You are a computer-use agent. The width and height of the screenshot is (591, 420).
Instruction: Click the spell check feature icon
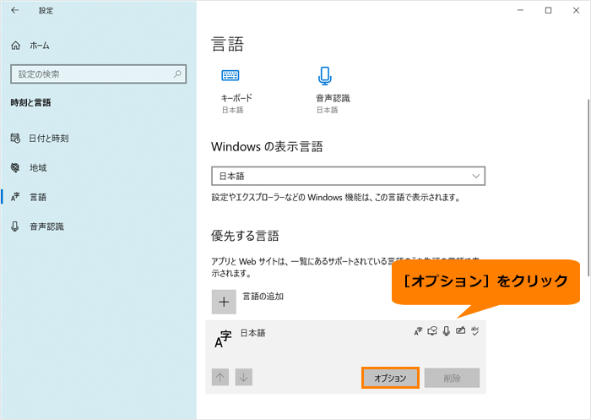coord(474,331)
